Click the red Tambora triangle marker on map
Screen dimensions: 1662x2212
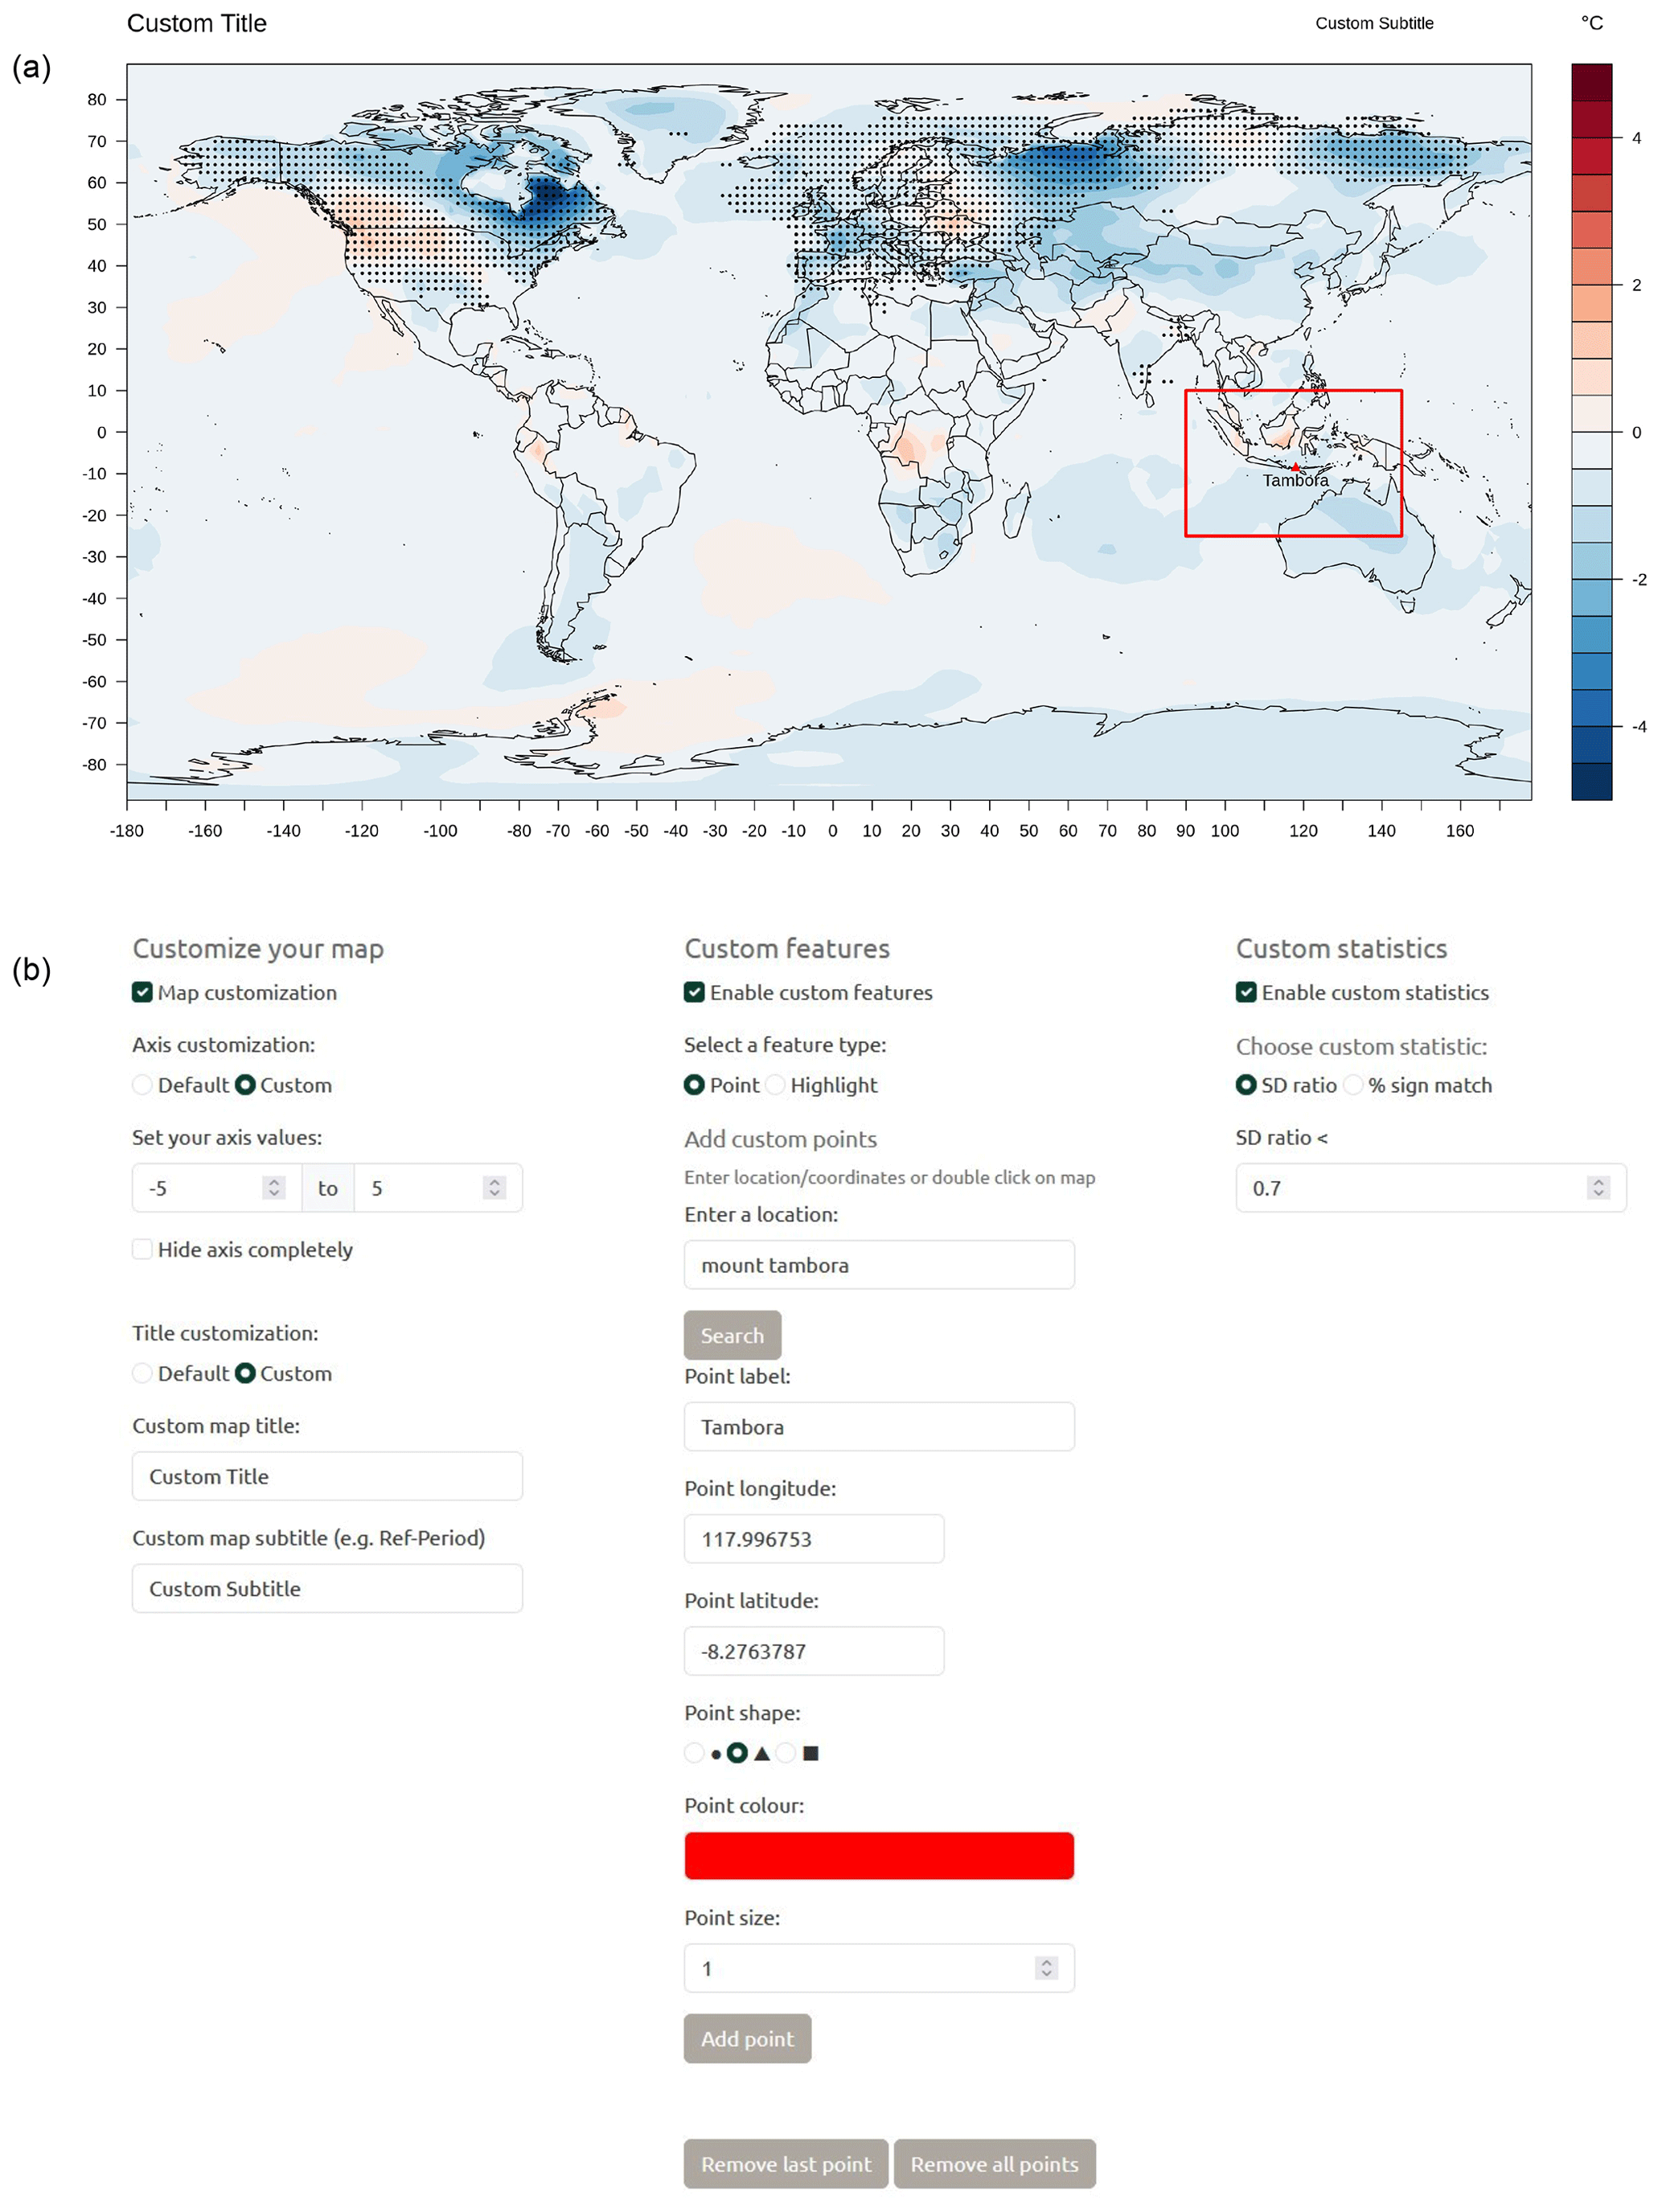pyautogui.click(x=1295, y=467)
